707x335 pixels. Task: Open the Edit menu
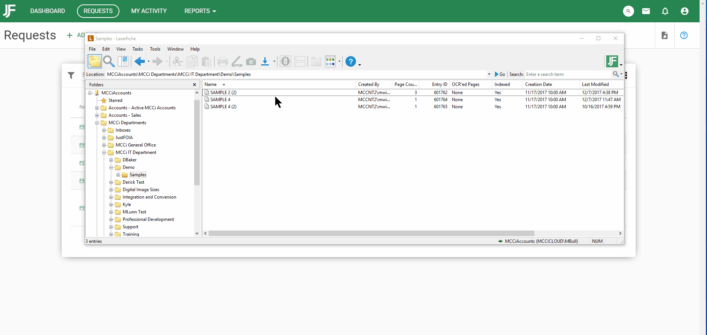click(106, 49)
